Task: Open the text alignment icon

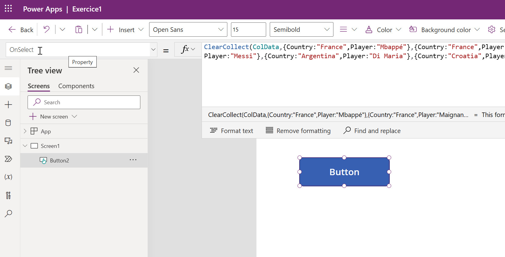Action: 343,29
